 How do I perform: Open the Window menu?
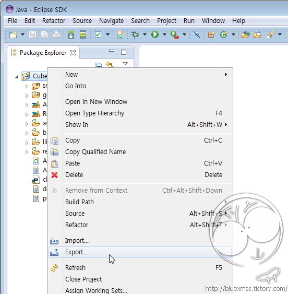tap(213, 20)
